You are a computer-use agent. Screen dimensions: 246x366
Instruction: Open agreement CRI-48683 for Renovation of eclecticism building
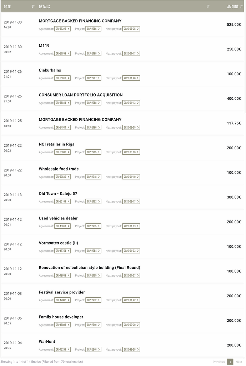62,276
